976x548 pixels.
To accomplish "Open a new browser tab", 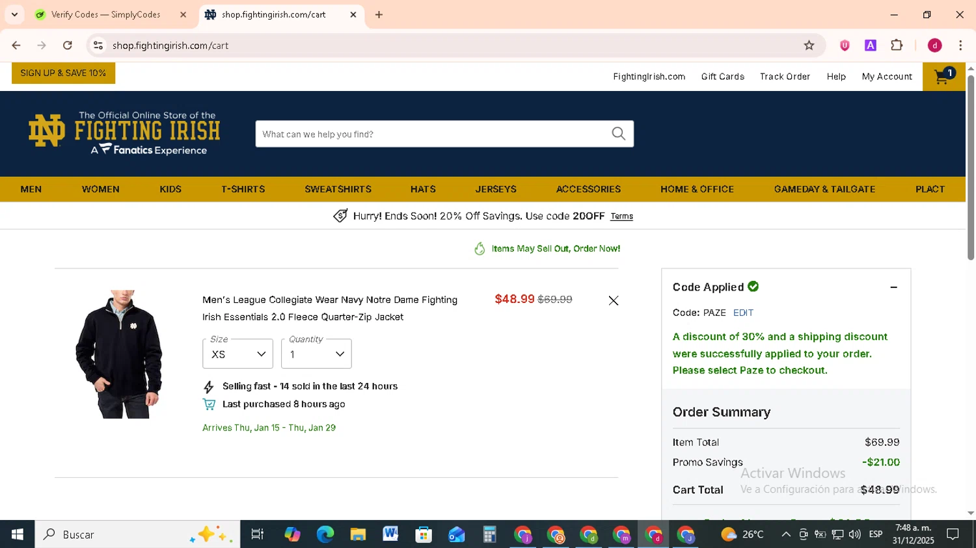I will [x=379, y=14].
